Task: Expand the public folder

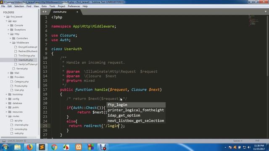Action: 7,107
